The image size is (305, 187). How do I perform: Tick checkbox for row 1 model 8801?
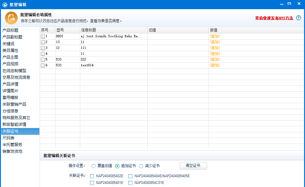pyautogui.click(x=43, y=36)
